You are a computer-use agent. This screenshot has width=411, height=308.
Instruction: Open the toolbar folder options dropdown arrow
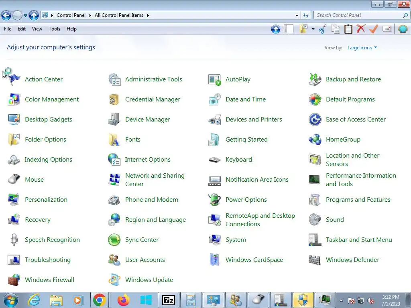click(x=313, y=29)
